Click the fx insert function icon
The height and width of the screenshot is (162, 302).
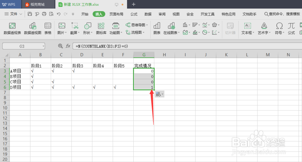point(68,46)
